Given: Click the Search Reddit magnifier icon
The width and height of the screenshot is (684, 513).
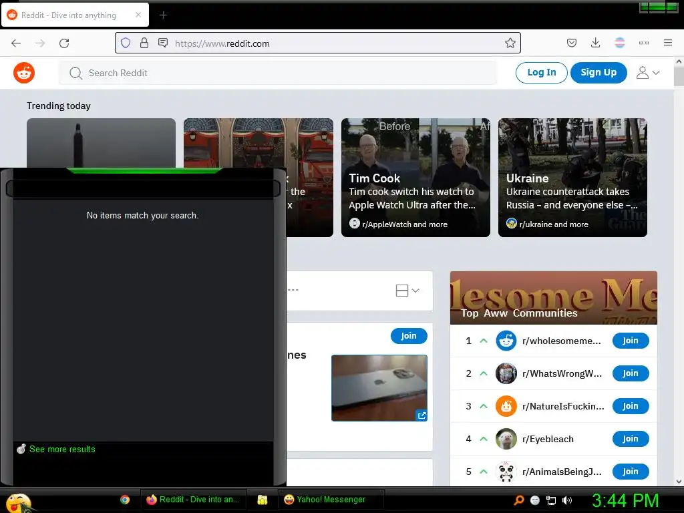Looking at the screenshot, I should (75, 73).
